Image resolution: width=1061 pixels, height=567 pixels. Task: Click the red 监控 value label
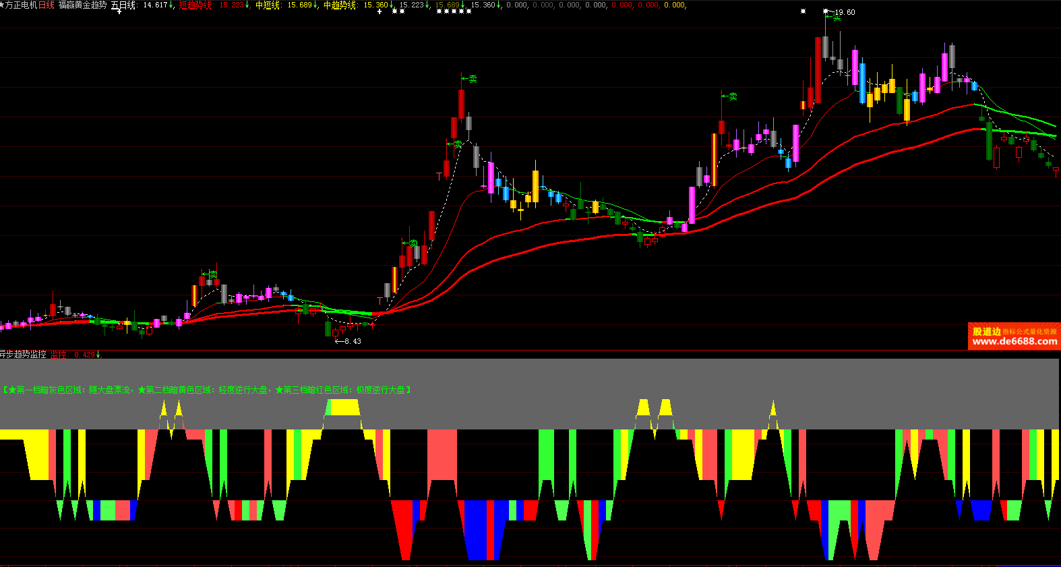[x=59, y=355]
